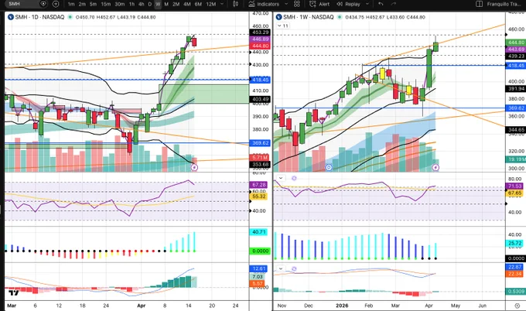The height and width of the screenshot is (311, 526).
Task: Click the SMH 1D NASDAQ chart title
Action: [x=39, y=17]
